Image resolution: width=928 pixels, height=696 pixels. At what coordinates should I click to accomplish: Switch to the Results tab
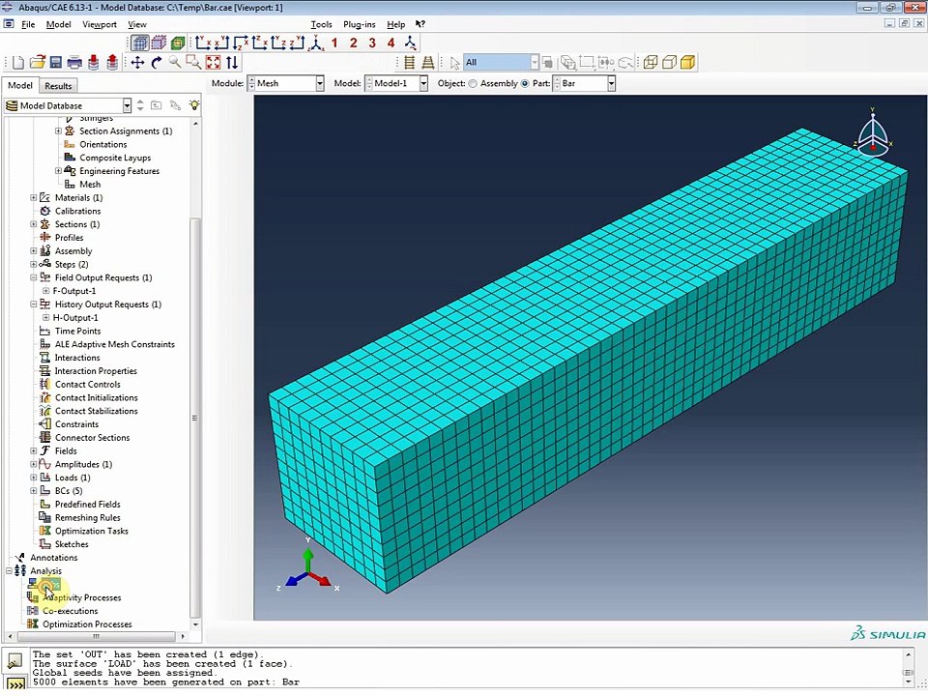(x=58, y=86)
